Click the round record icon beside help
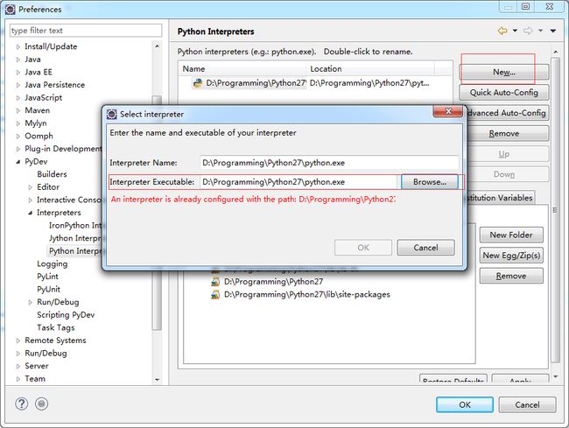 (x=41, y=403)
